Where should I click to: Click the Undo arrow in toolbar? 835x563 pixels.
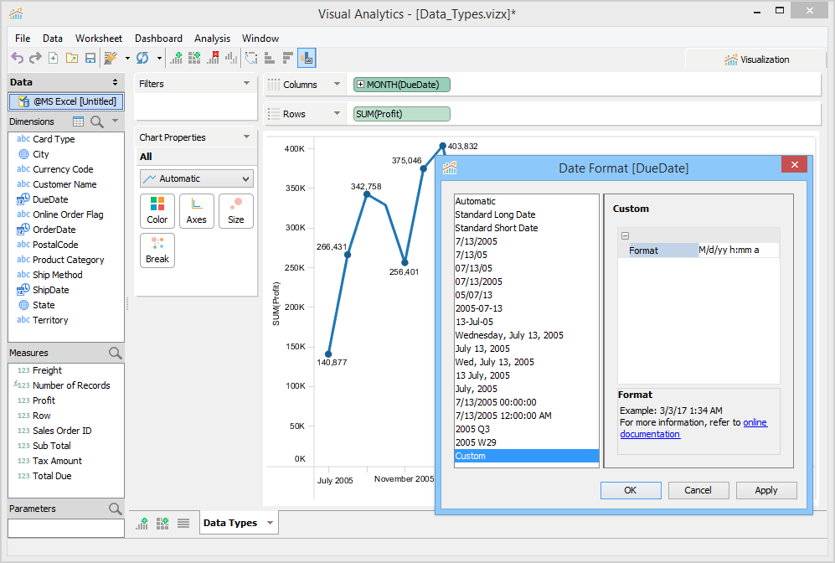(17, 58)
